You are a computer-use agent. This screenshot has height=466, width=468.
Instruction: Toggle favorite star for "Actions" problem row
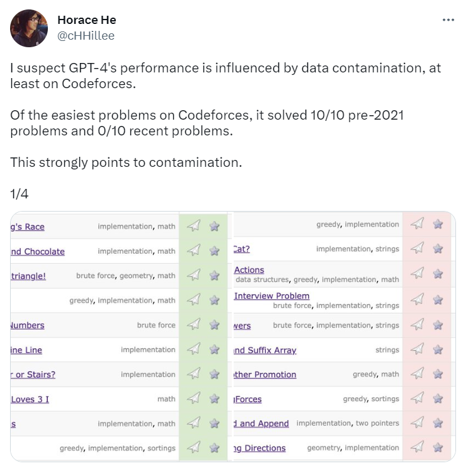click(x=438, y=275)
